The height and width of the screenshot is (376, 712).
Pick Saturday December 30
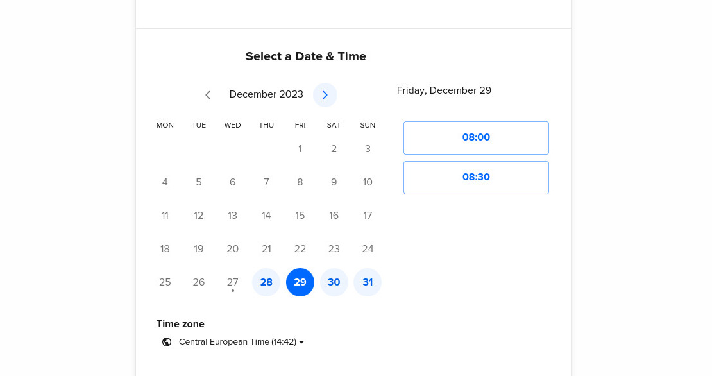tap(334, 282)
